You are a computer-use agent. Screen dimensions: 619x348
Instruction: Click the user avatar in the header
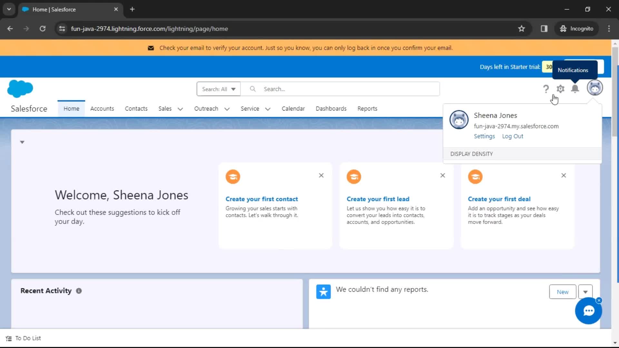595,88
